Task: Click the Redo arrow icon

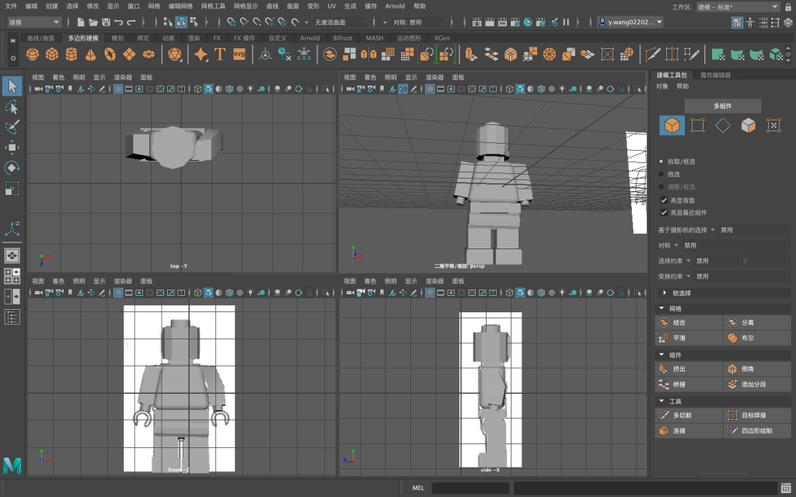Action: [x=131, y=23]
